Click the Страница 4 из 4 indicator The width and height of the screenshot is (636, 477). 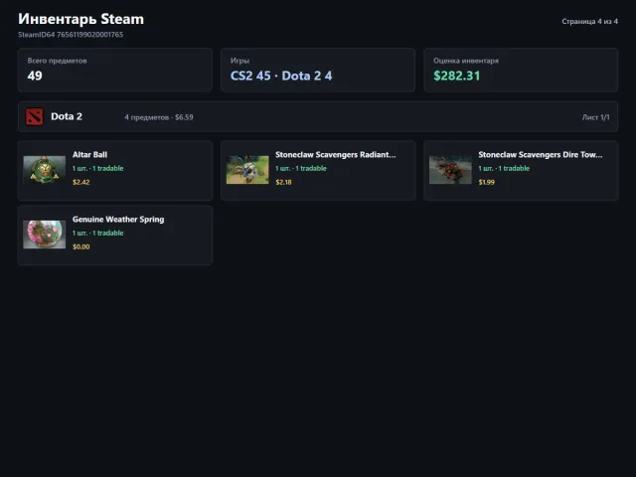coord(589,21)
